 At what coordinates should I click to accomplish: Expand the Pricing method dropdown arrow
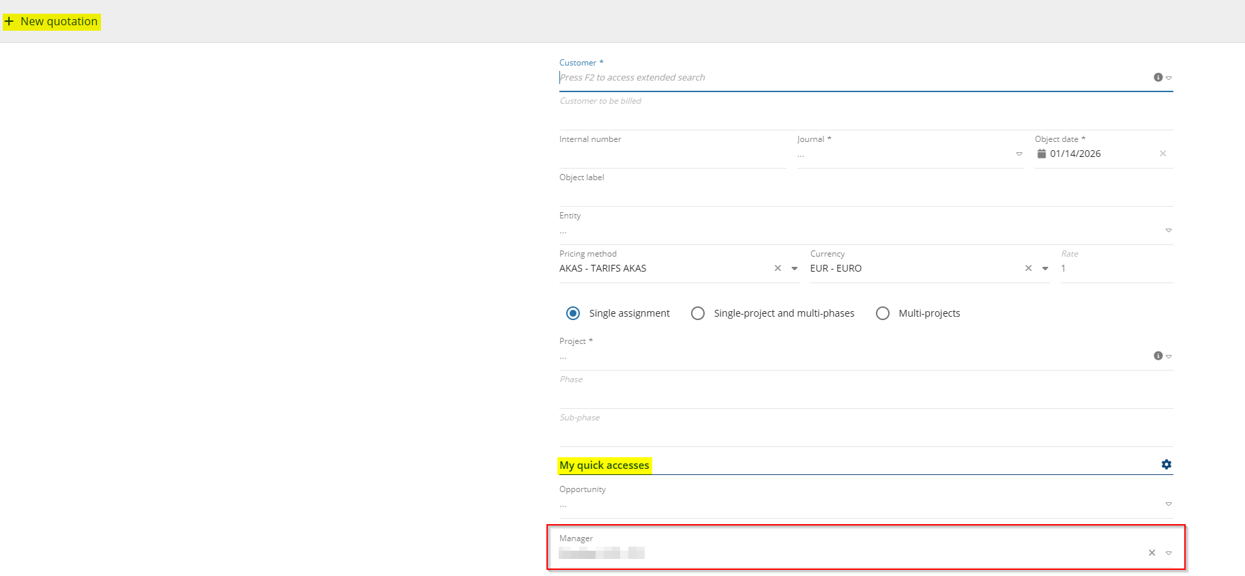pyautogui.click(x=794, y=269)
